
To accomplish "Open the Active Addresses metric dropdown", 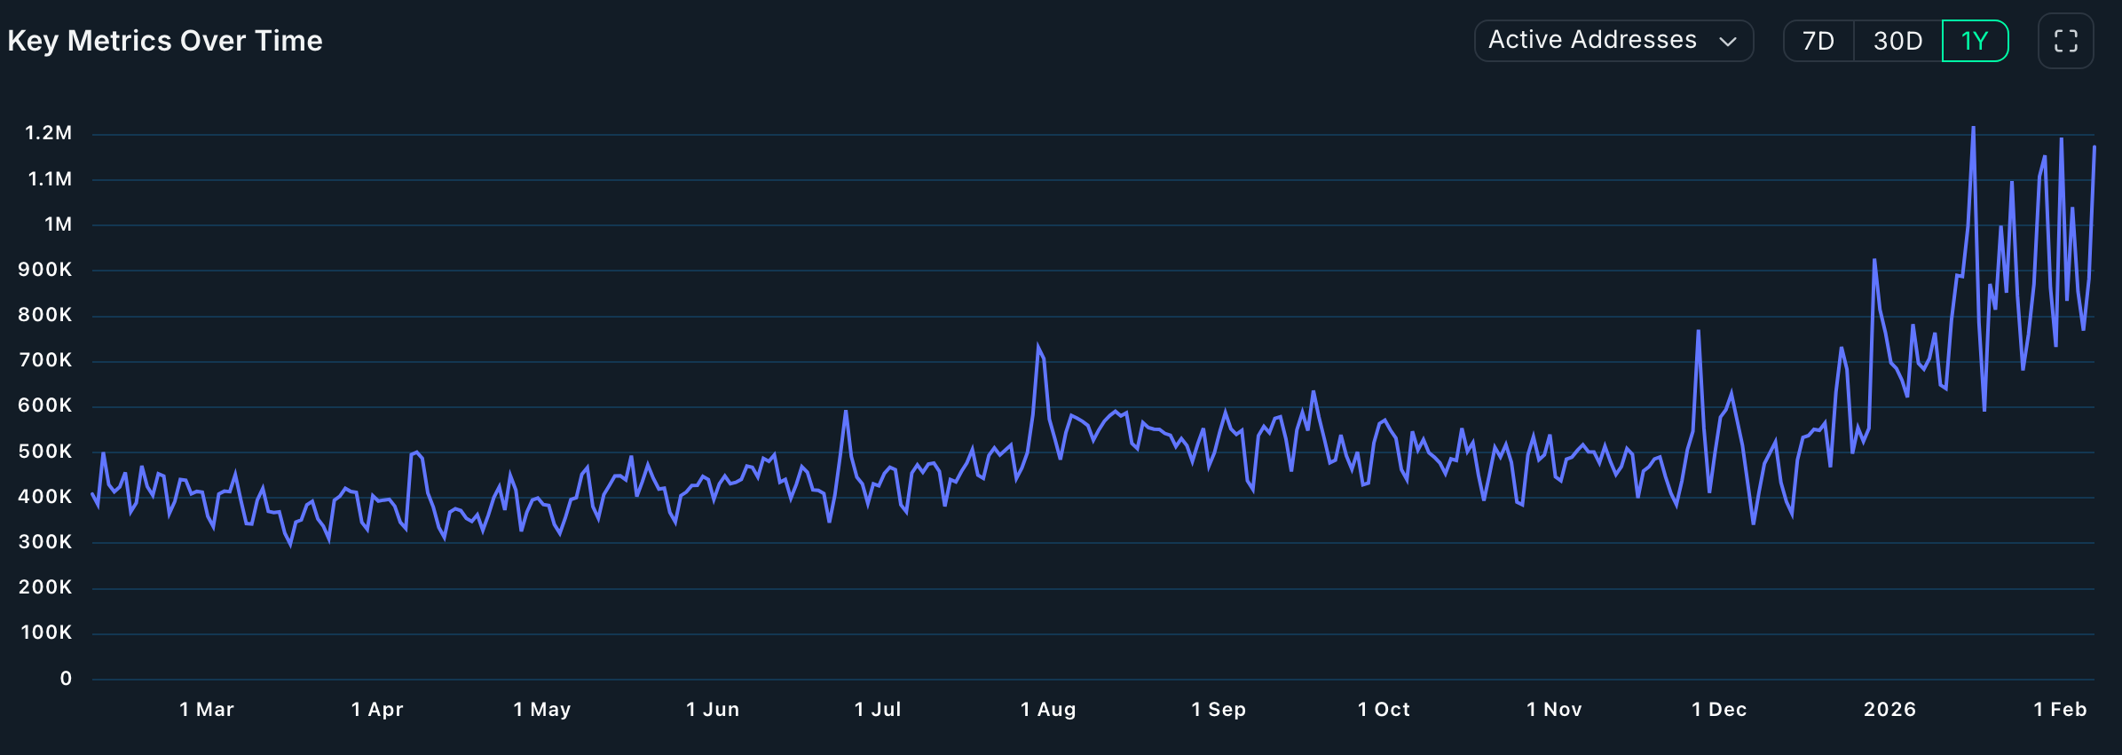I will pos(1613,41).
